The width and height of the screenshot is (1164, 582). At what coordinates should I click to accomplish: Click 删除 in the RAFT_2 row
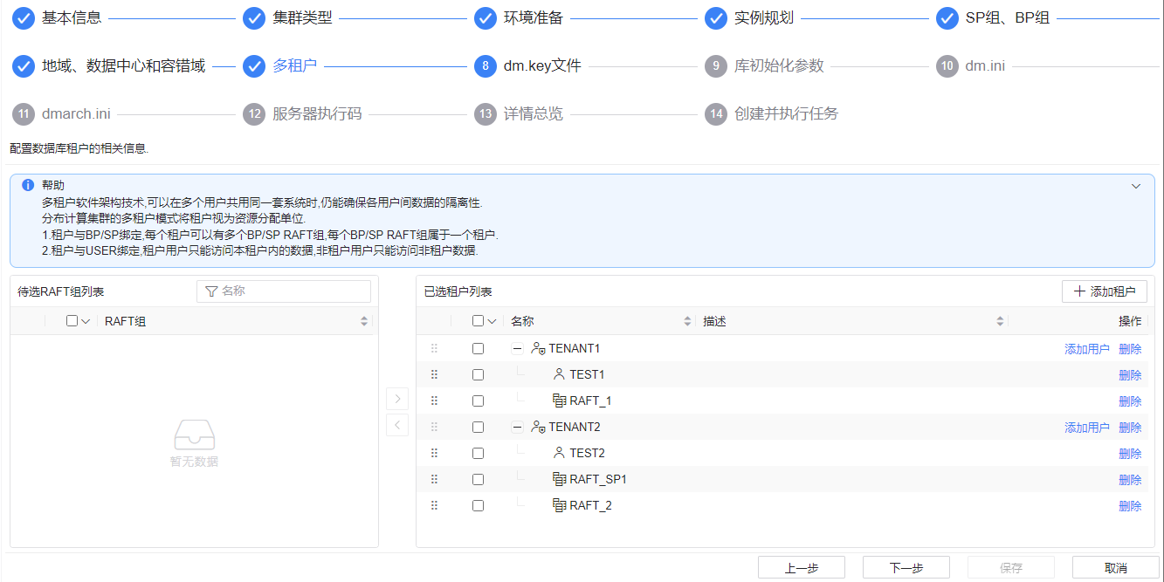coord(1130,506)
